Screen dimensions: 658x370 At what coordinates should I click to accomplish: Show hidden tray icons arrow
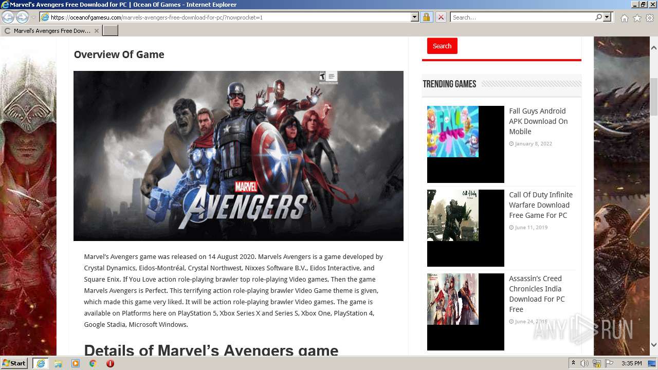pyautogui.click(x=574, y=363)
